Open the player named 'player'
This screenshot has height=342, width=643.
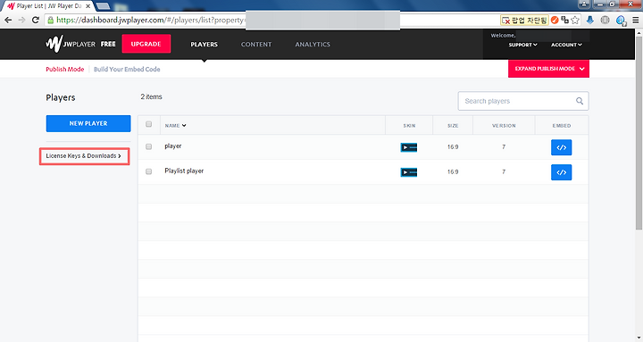[x=172, y=146]
